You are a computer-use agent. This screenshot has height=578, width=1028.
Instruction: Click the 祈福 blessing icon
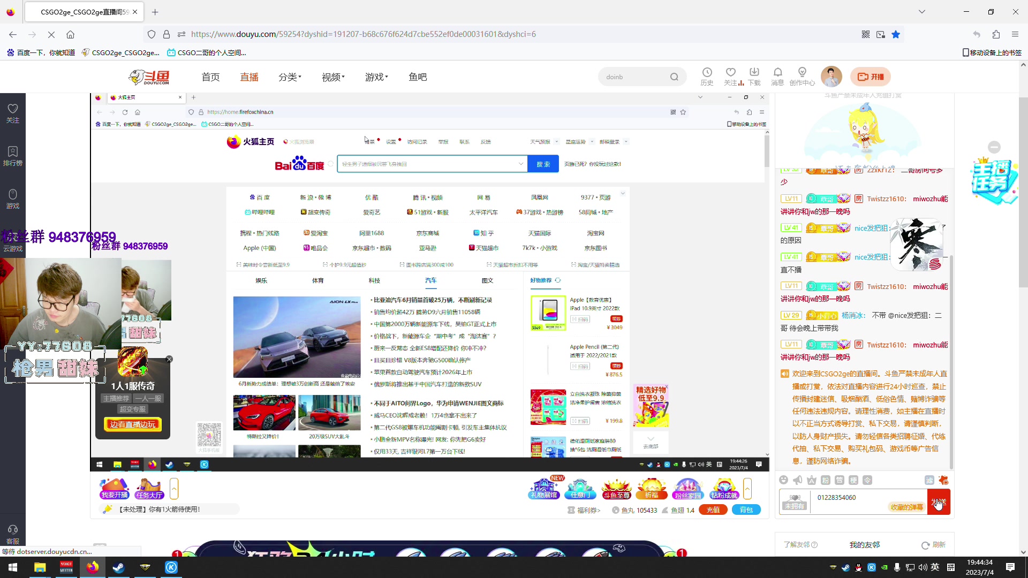[652, 488]
